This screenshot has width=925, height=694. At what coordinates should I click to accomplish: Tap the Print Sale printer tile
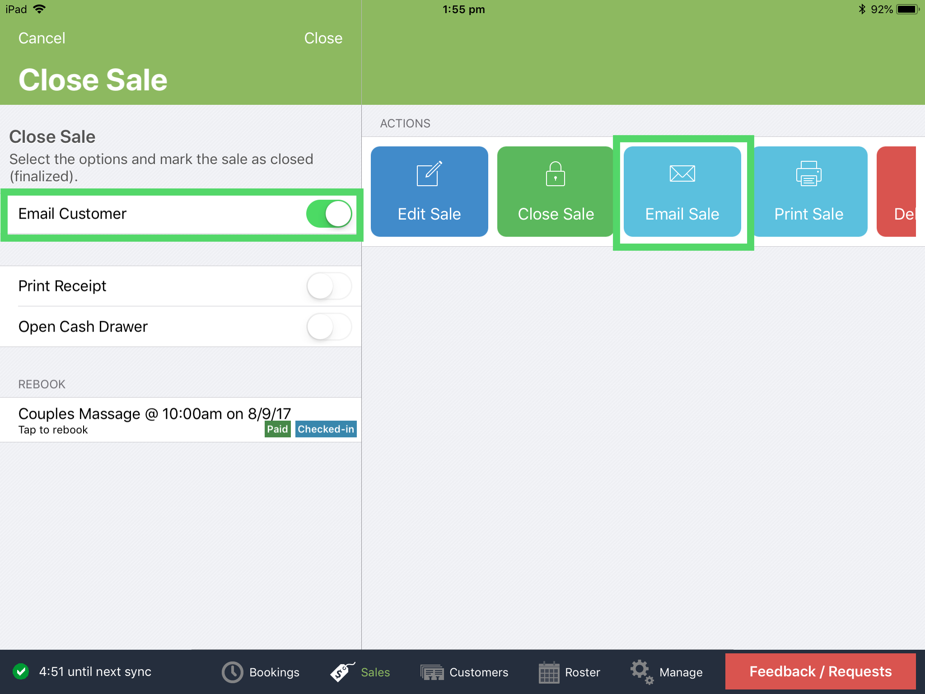tap(808, 191)
